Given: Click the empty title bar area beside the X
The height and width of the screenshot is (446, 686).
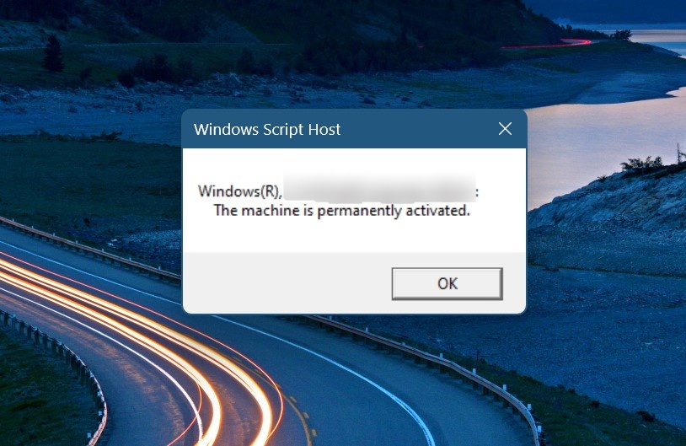Looking at the screenshot, I should tap(415, 129).
